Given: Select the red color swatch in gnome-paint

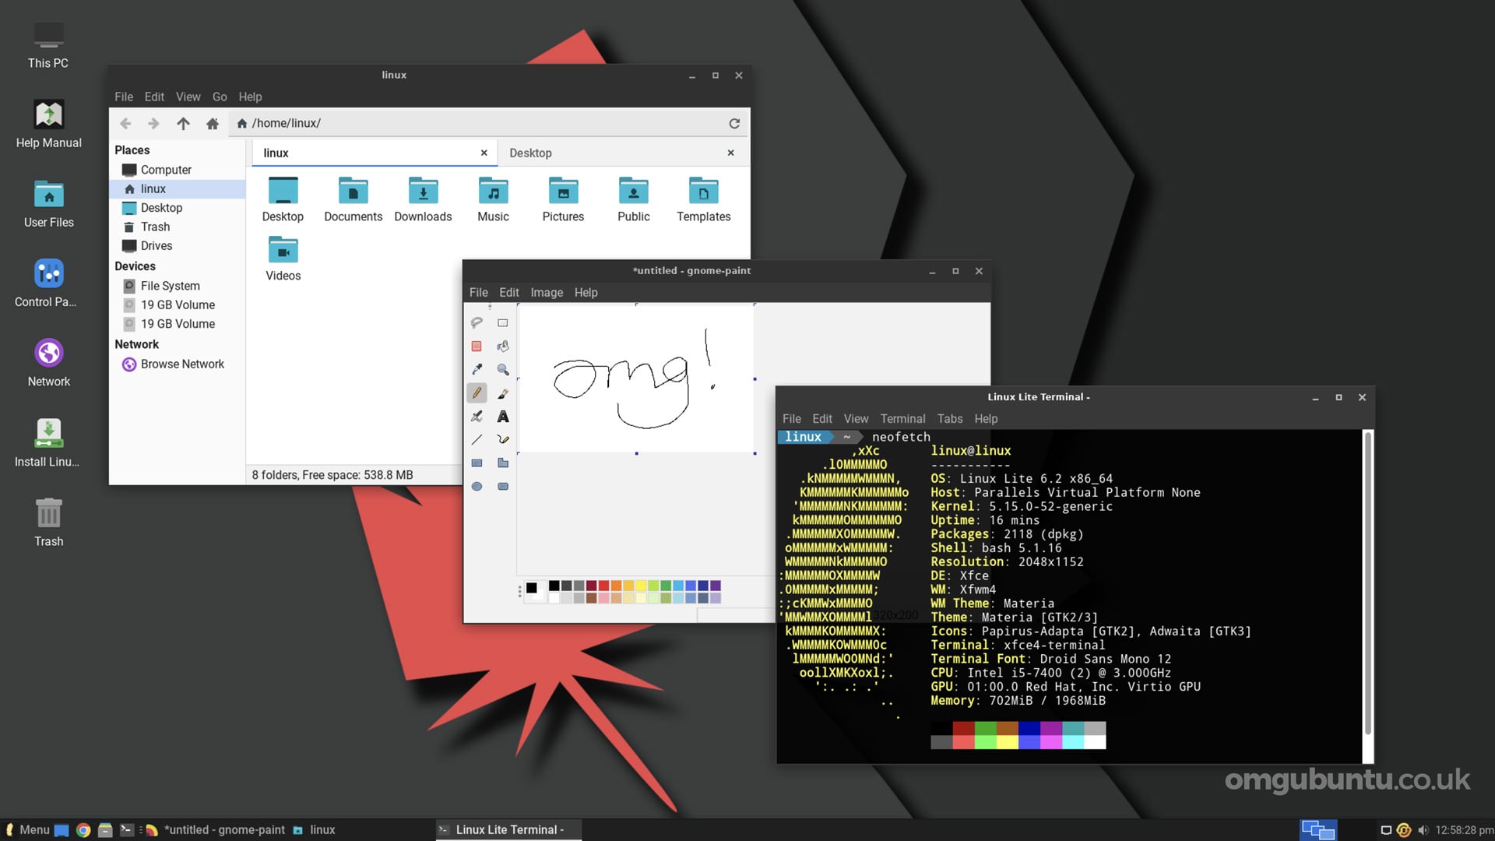Looking at the screenshot, I should pos(605,586).
